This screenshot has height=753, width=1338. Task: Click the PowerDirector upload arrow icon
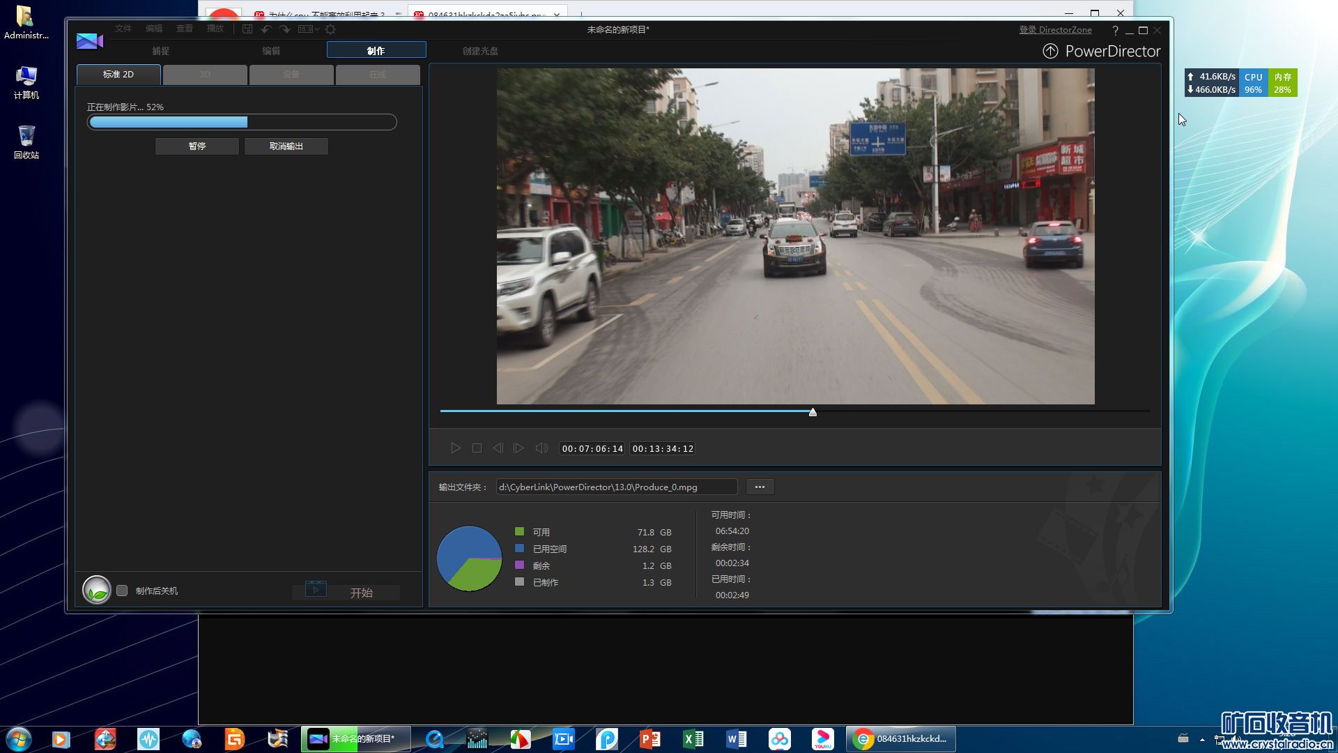click(1050, 51)
